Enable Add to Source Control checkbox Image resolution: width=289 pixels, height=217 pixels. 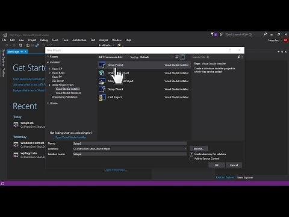click(x=191, y=159)
